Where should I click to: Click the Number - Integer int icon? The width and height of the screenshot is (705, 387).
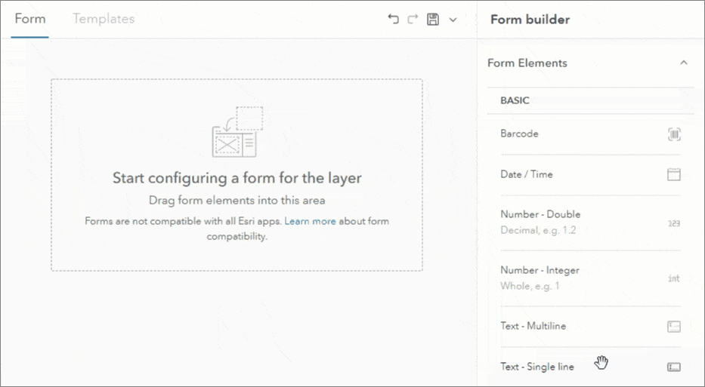coord(673,278)
